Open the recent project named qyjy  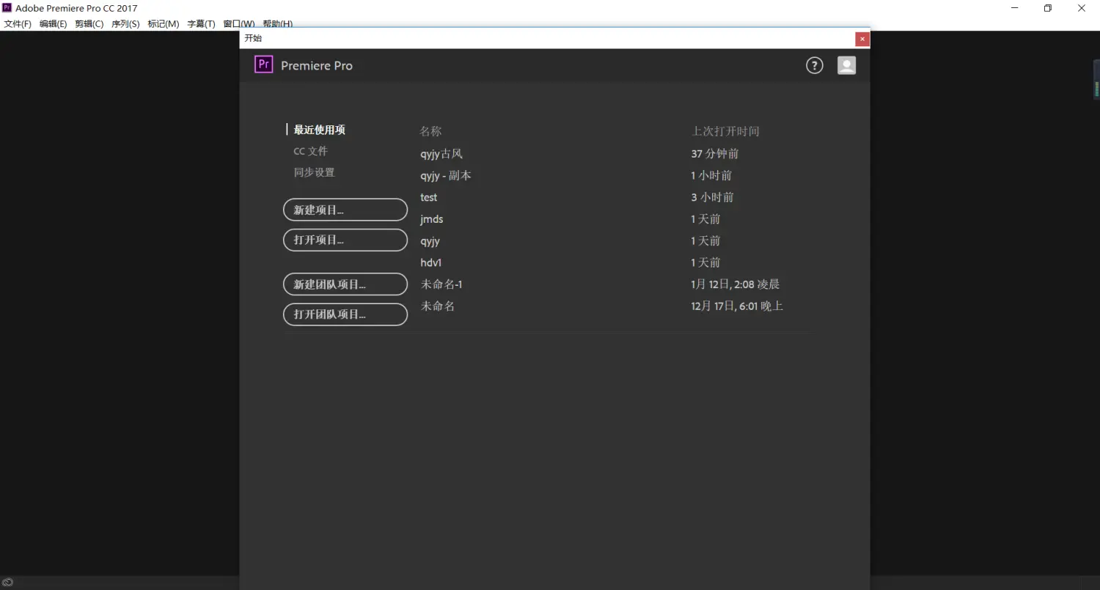click(x=430, y=241)
